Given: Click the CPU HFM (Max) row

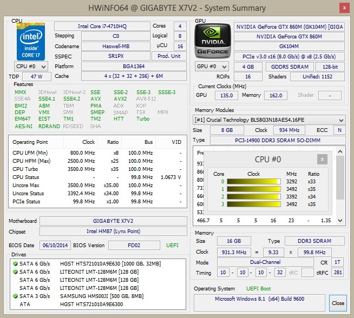Looking at the screenshot, I should [97, 161].
